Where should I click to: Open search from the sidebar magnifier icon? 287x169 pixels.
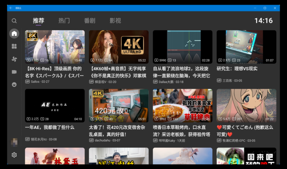click(x=14, y=21)
